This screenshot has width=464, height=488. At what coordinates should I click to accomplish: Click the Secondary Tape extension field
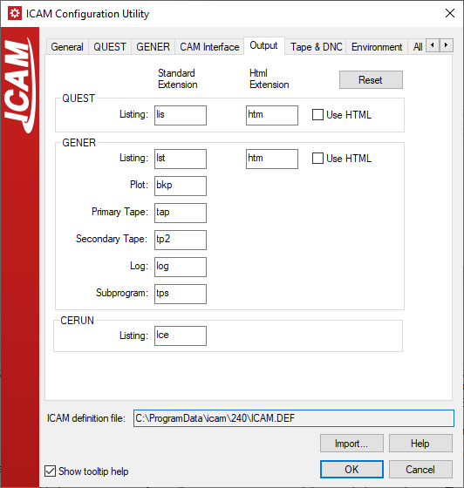tap(181, 240)
